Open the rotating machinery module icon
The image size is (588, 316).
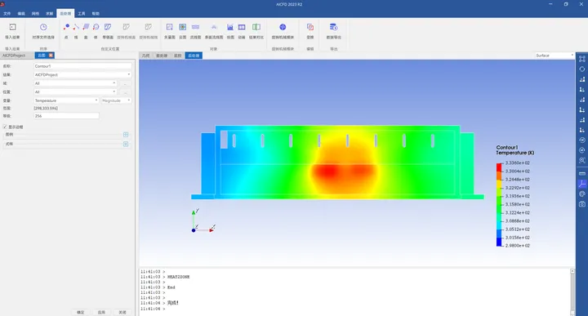click(283, 27)
